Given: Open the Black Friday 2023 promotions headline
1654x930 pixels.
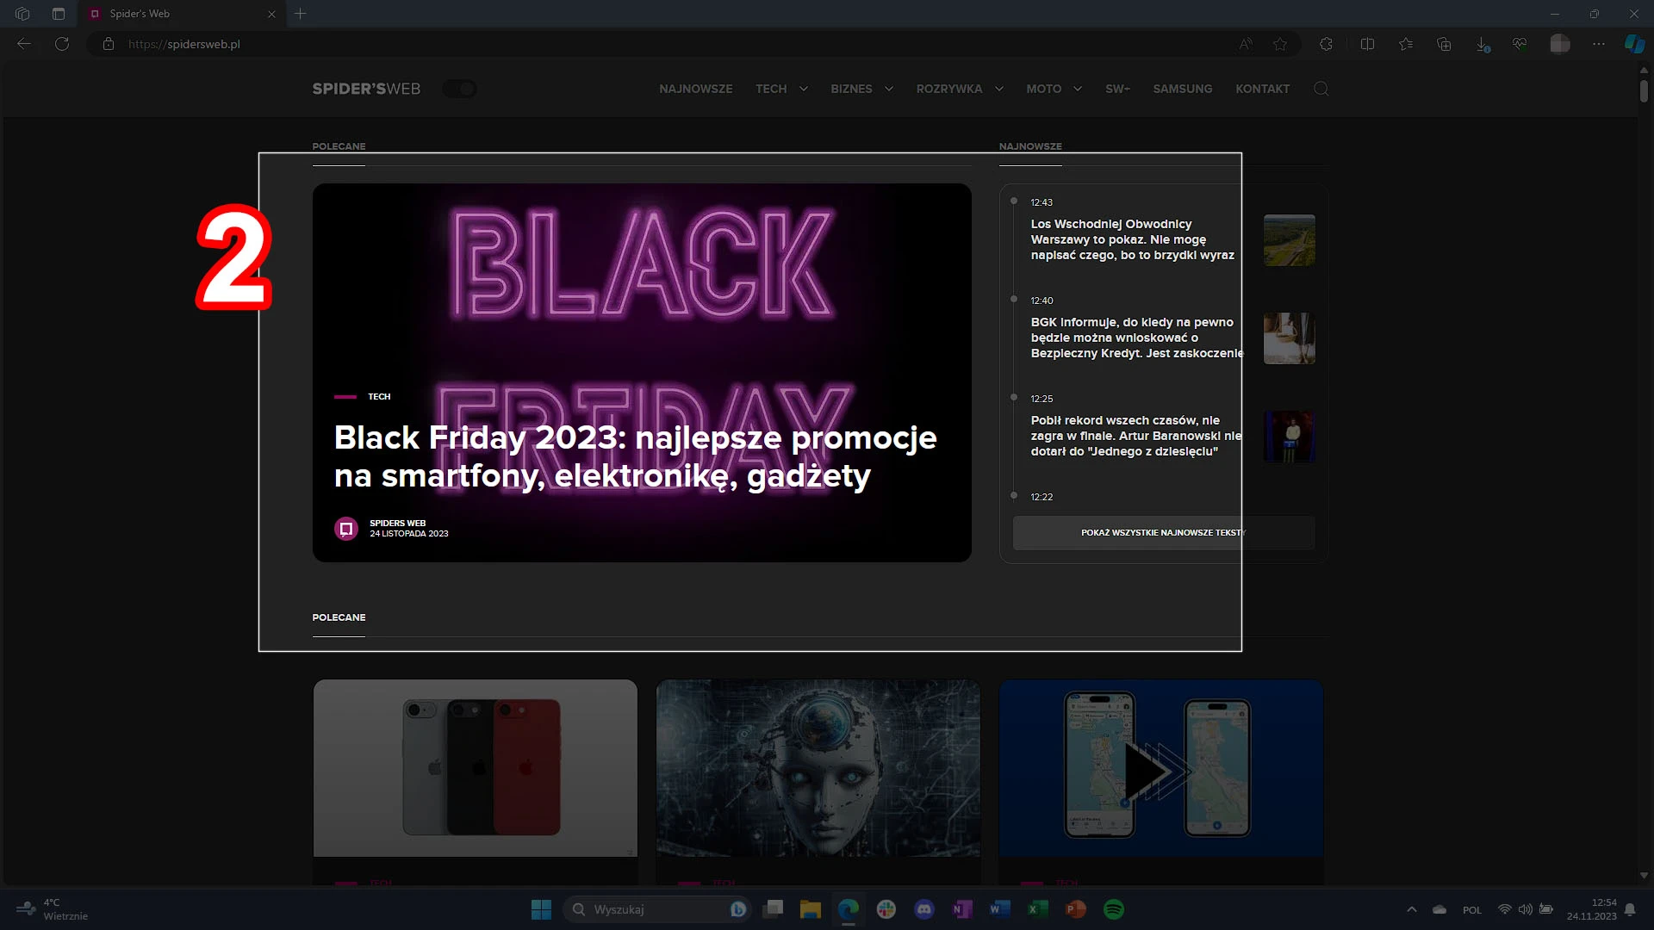Looking at the screenshot, I should [x=635, y=456].
